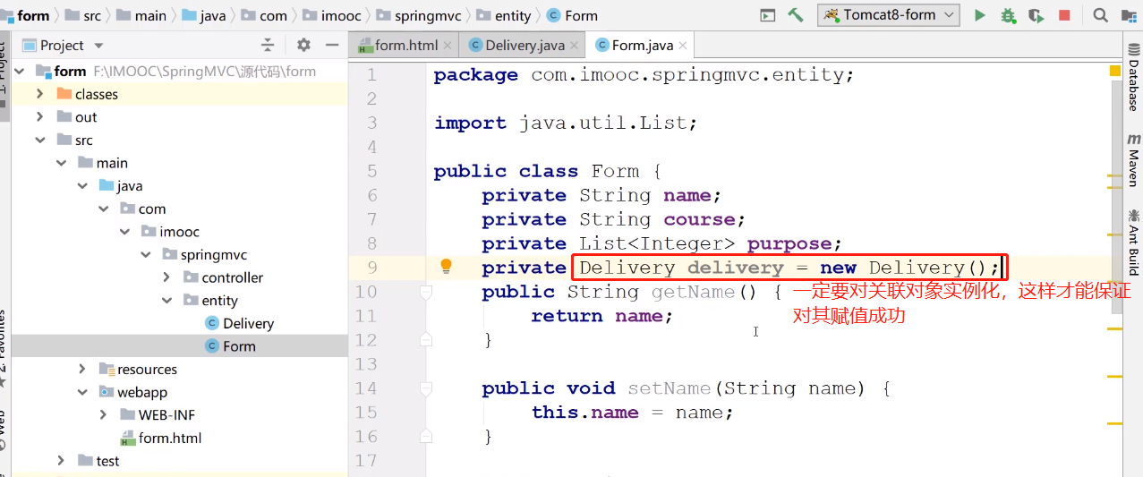This screenshot has width=1143, height=477.
Task: Switch to the Delivery.java tab
Action: (524, 45)
